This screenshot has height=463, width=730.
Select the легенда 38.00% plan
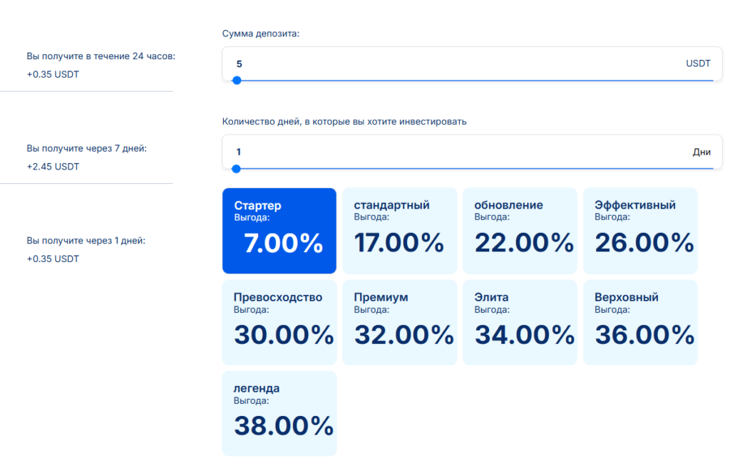pyautogui.click(x=279, y=413)
